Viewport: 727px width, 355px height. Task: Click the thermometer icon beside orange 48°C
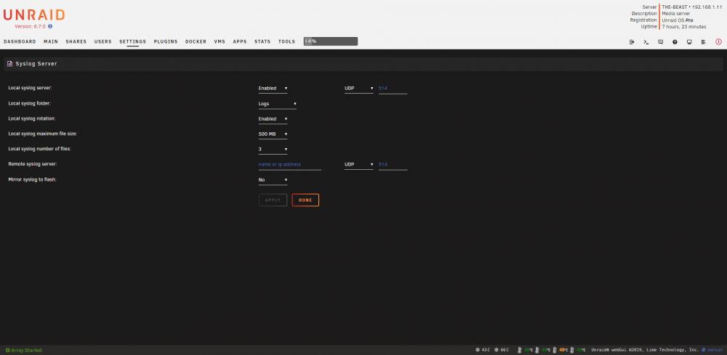555,350
